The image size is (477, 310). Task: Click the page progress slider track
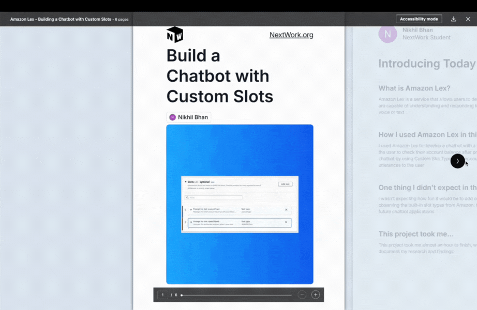click(x=236, y=295)
